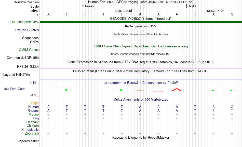Click the Scale label
The height and width of the screenshot is (147, 242).
pyautogui.click(x=35, y=6)
